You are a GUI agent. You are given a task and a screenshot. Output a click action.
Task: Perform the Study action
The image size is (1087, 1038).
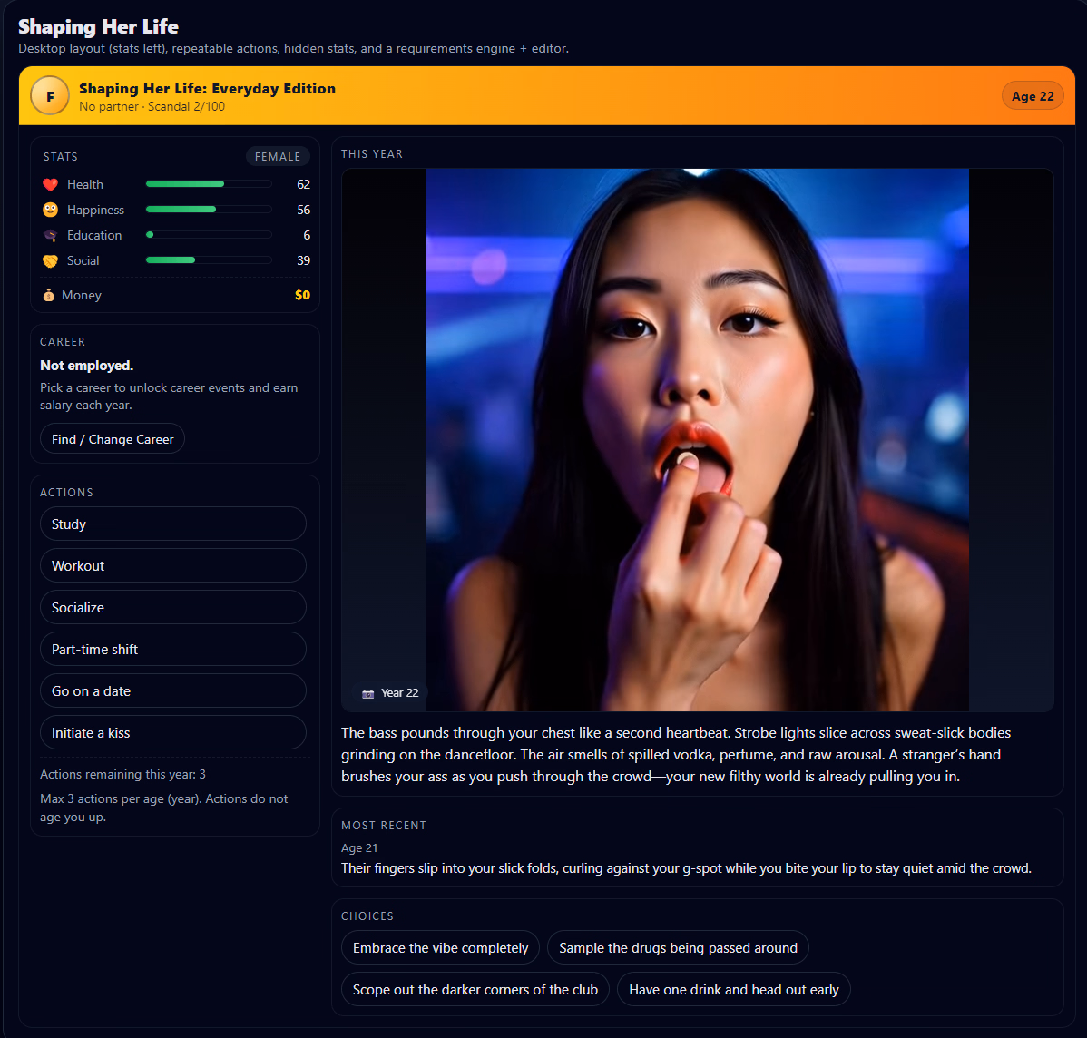coord(172,524)
